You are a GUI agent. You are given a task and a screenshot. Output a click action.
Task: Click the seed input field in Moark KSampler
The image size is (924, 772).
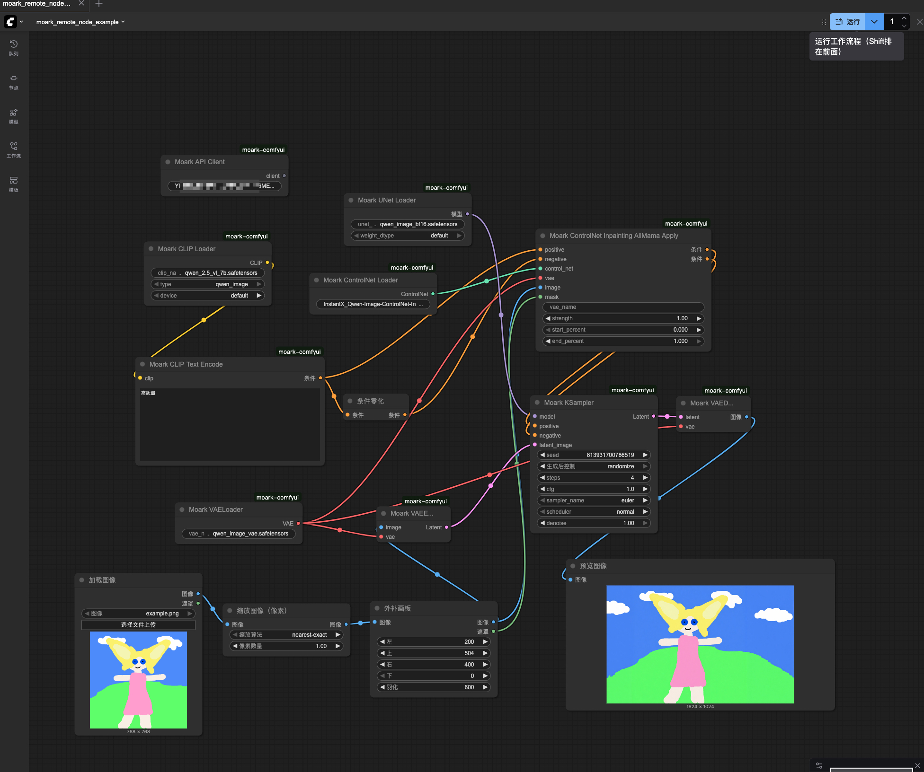pyautogui.click(x=592, y=455)
